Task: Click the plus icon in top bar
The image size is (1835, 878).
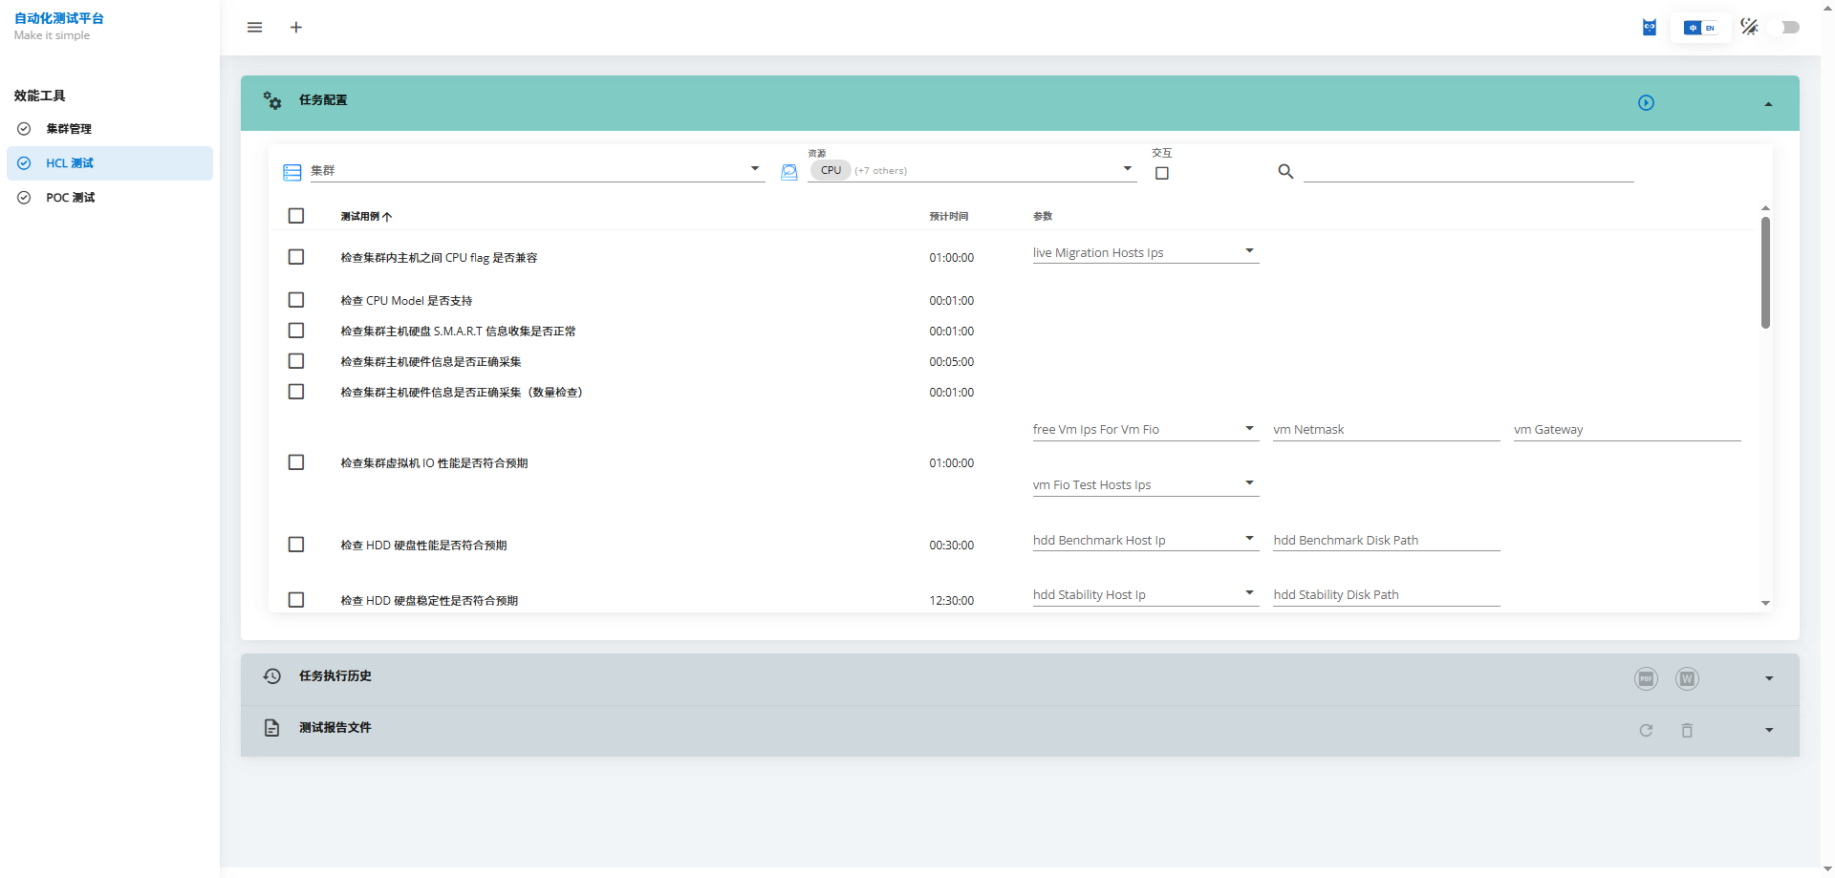Action: point(296,28)
